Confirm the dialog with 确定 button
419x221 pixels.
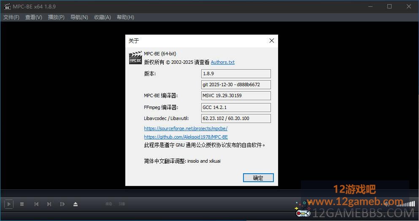click(258, 178)
